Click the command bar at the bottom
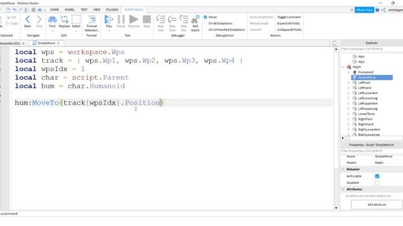The width and height of the screenshot is (403, 226). [x=167, y=213]
